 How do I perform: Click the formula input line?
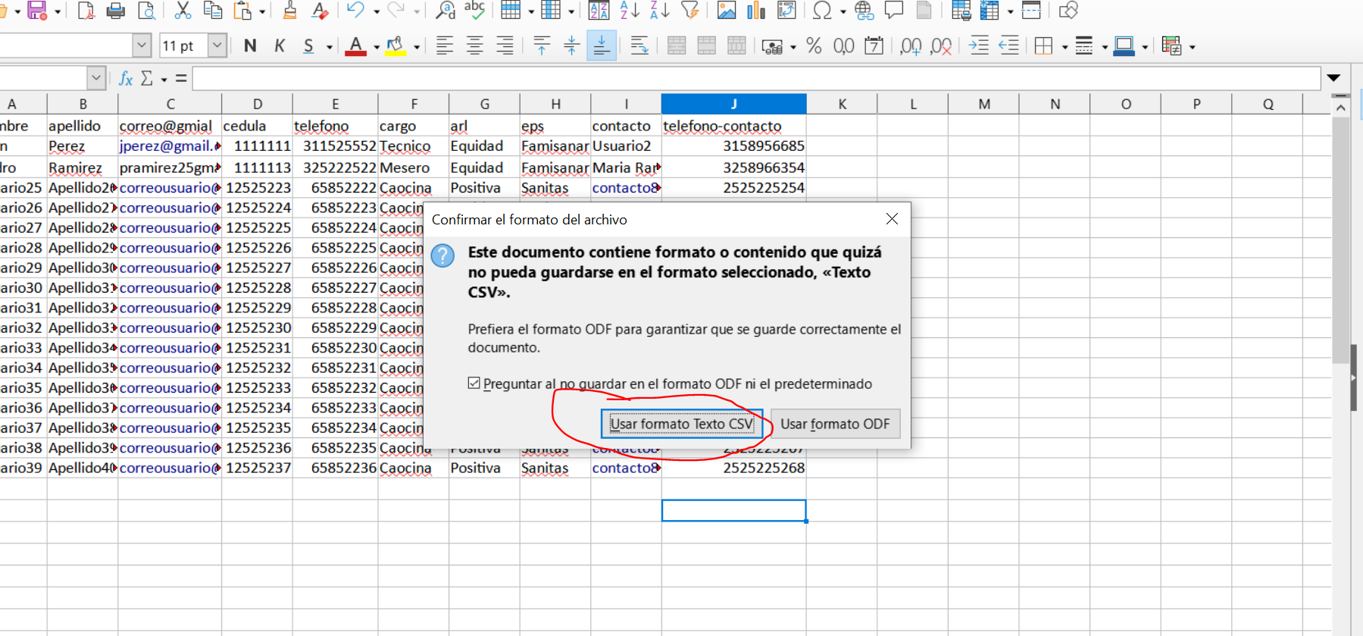pos(756,78)
